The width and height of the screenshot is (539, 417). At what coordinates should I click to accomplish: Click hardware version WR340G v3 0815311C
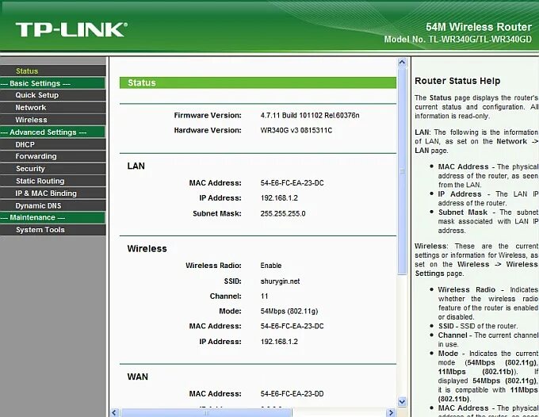(x=296, y=131)
